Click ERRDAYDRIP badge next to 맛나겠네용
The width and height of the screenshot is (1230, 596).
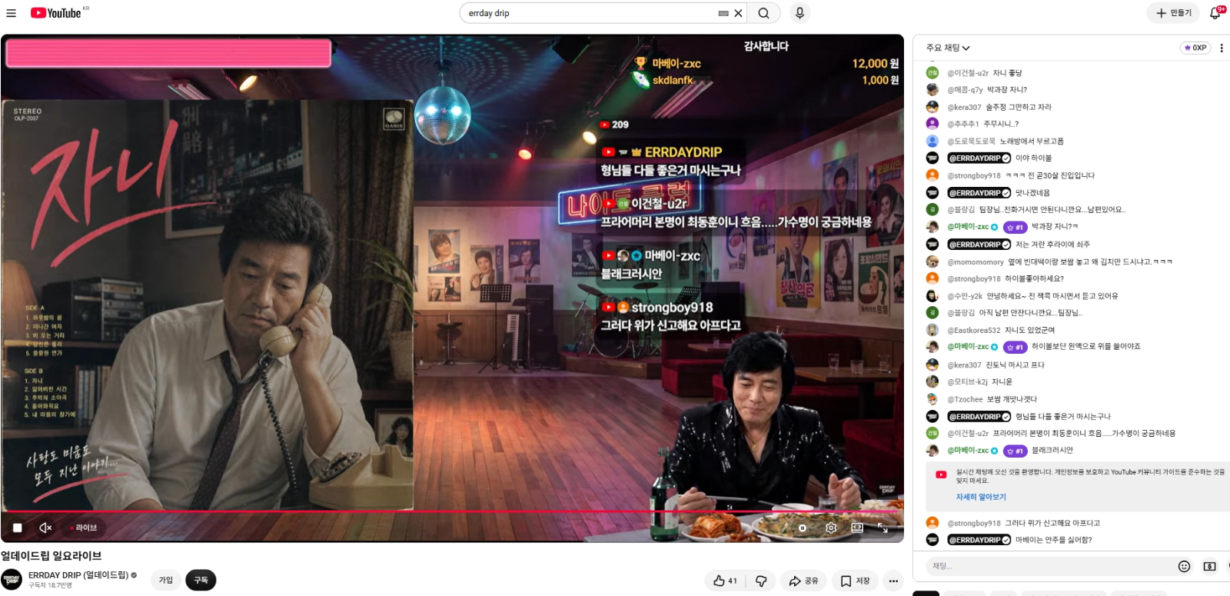pos(979,192)
